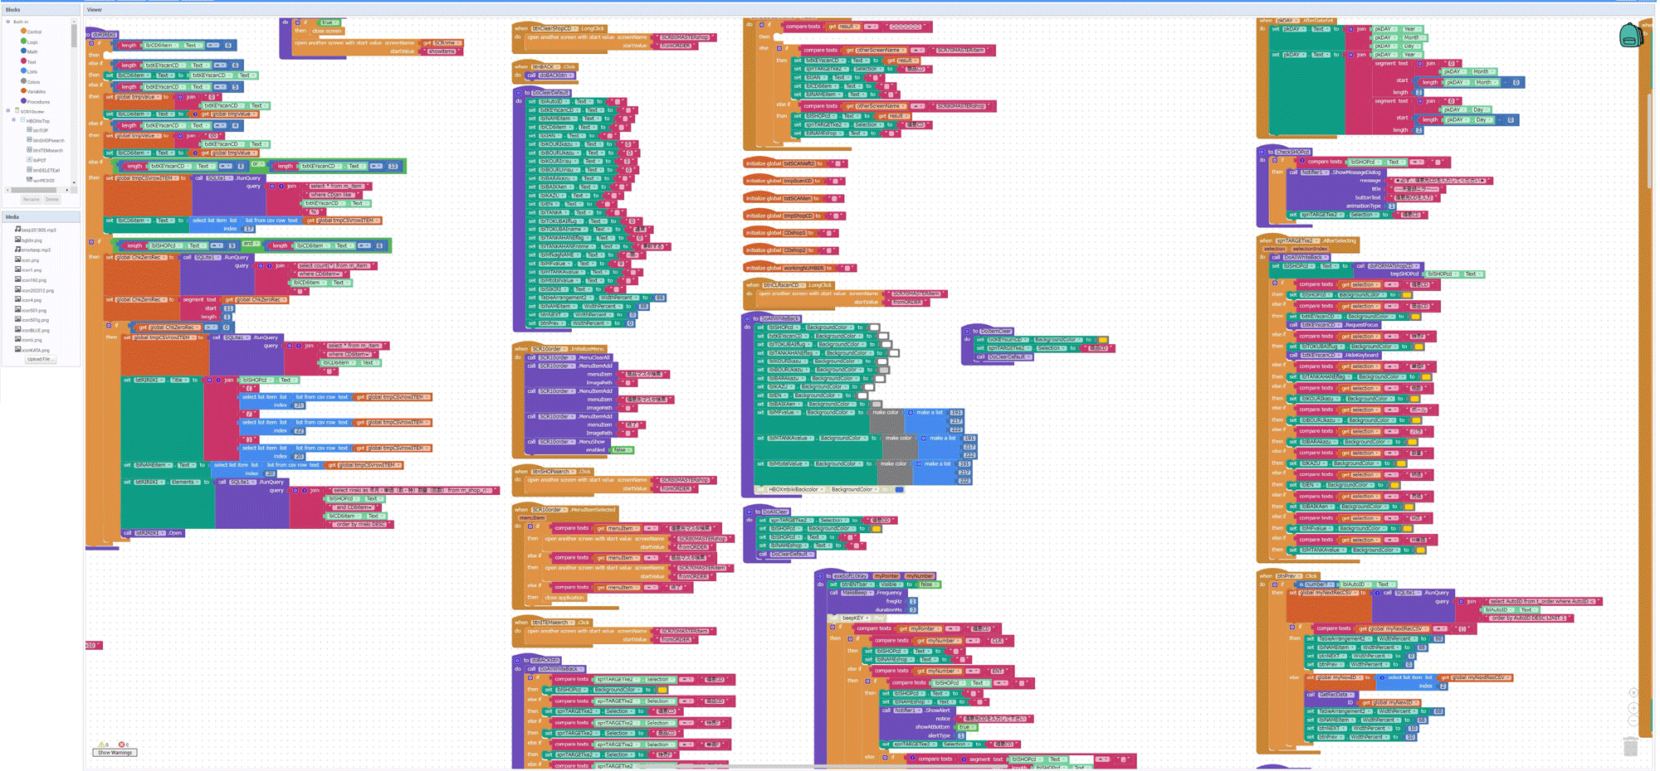Select the Control blocks category
The width and height of the screenshot is (1660, 771).
tap(33, 32)
